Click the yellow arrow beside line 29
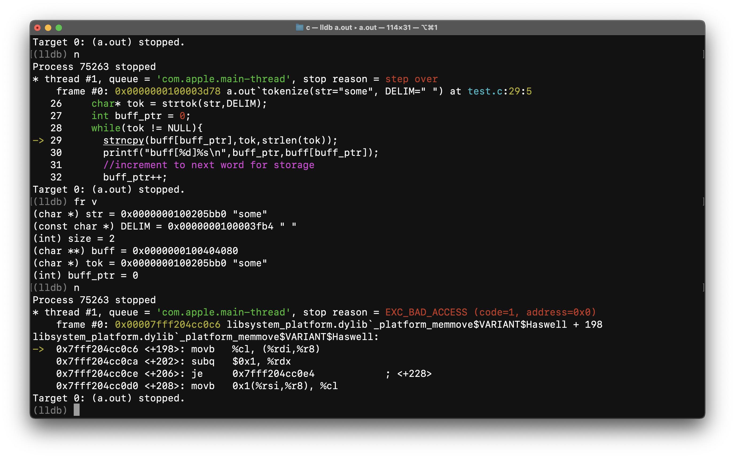Screen dimensions: 735x458 [38, 140]
